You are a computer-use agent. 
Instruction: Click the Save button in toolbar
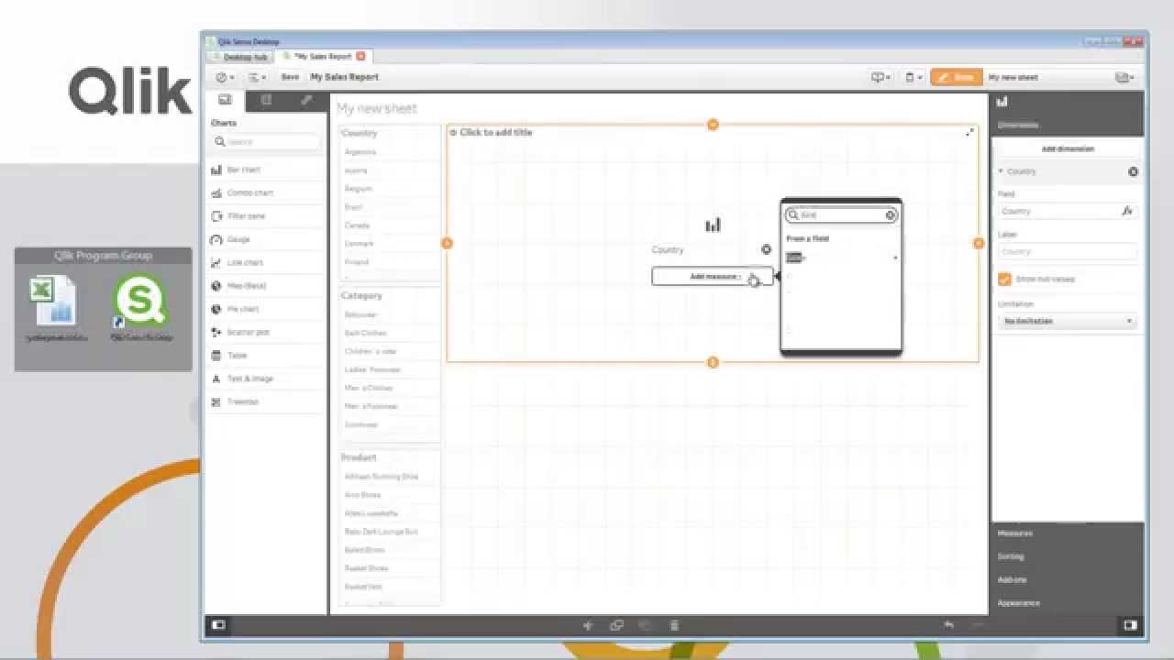click(290, 78)
